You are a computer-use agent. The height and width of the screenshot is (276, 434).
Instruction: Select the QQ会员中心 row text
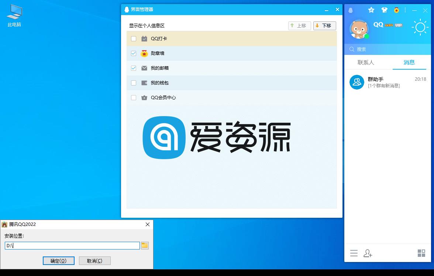[x=163, y=98]
